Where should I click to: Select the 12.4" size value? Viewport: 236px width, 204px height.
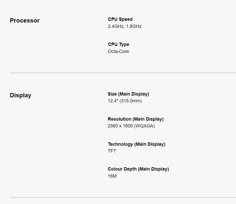[113, 101]
